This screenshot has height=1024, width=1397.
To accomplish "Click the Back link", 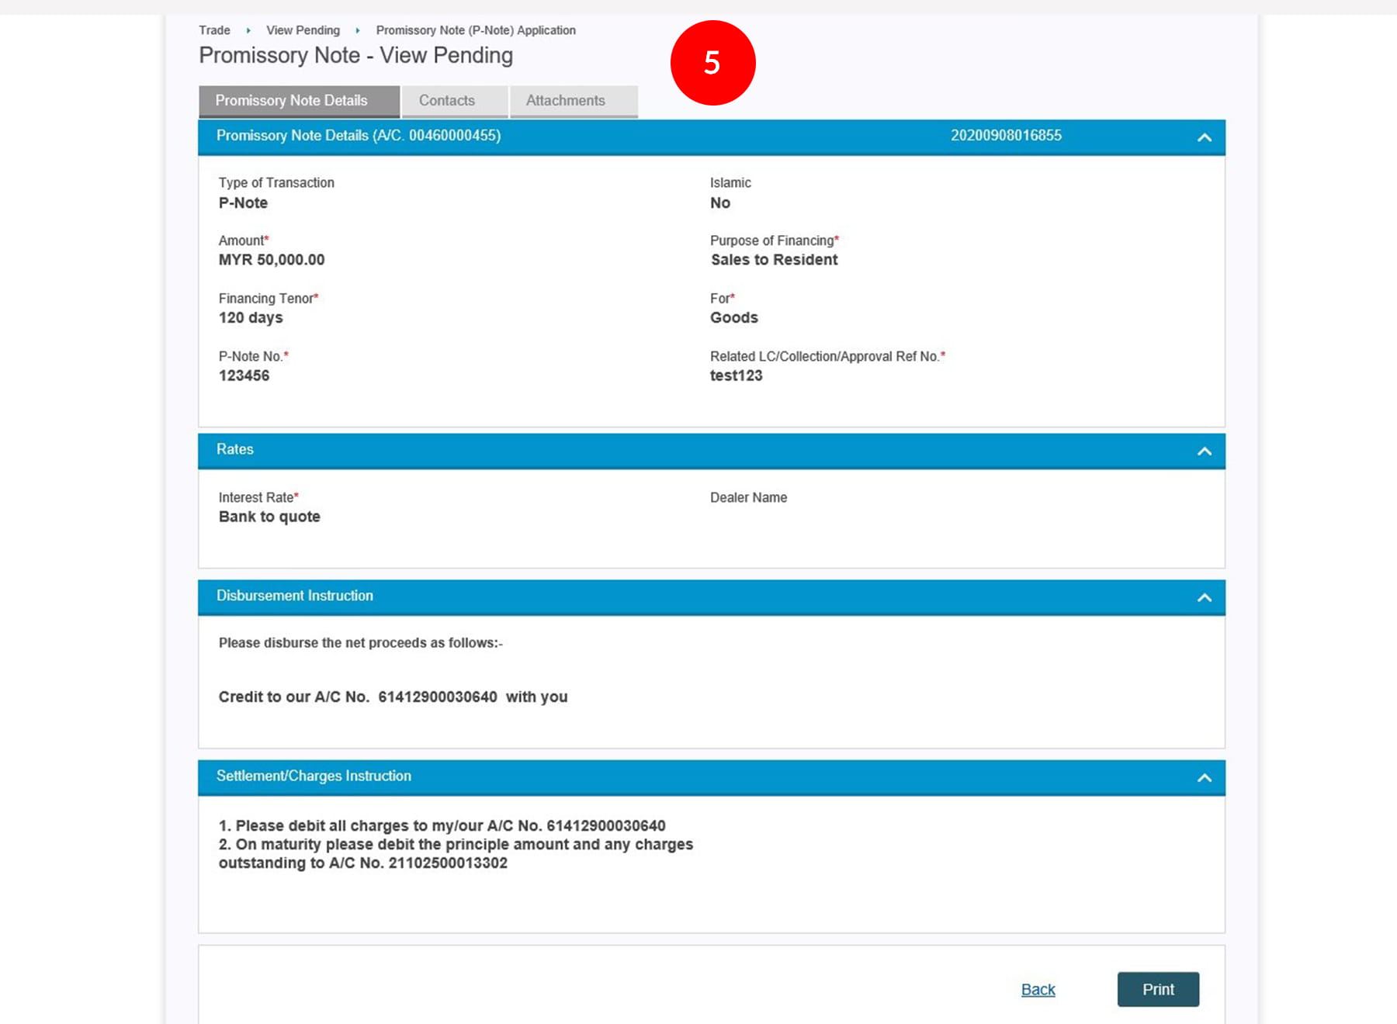I will (x=1038, y=989).
